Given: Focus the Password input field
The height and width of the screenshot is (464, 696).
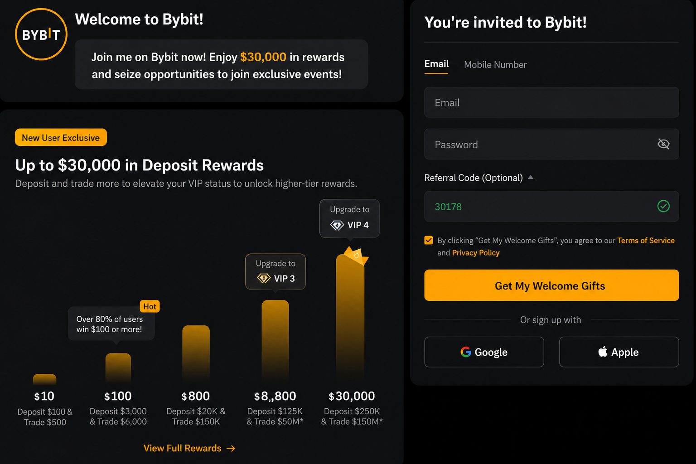Looking at the screenshot, I should 551,144.
